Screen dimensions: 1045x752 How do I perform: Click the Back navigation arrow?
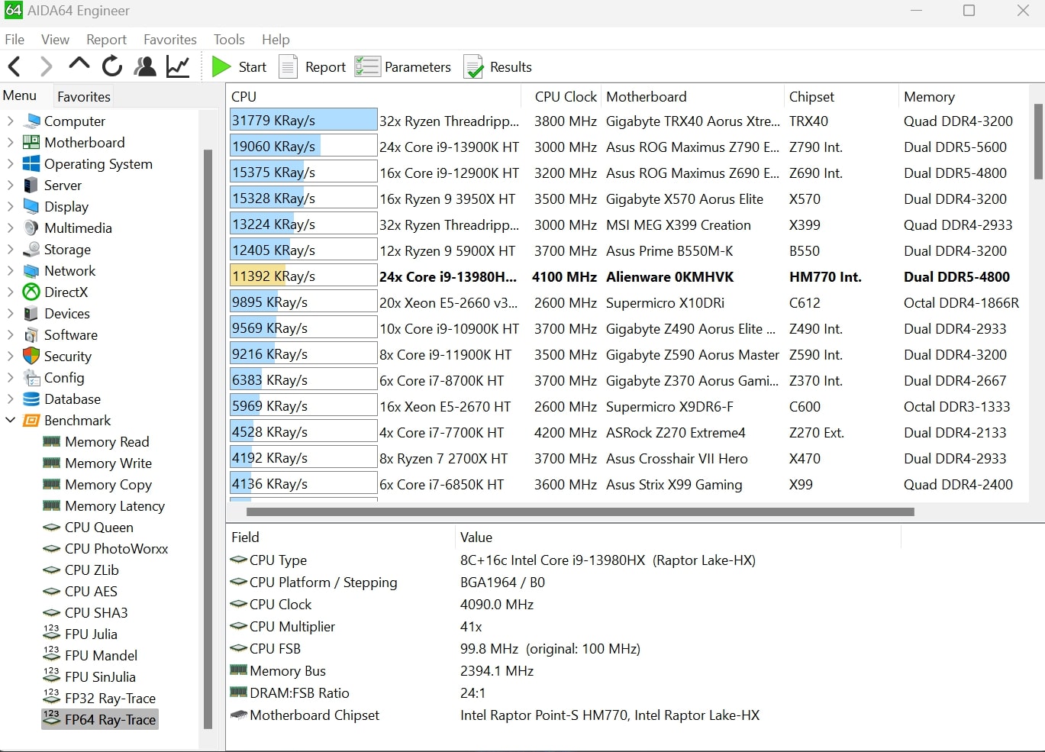(15, 66)
